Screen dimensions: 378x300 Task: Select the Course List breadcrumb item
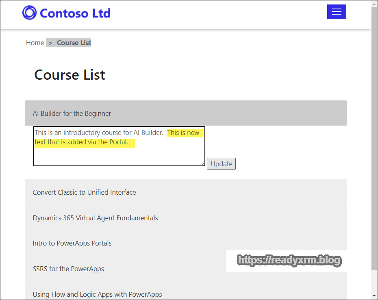point(74,43)
